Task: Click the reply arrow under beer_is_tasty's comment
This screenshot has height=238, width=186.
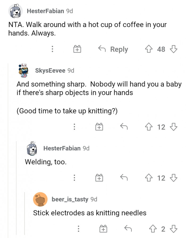Action: 128,228
